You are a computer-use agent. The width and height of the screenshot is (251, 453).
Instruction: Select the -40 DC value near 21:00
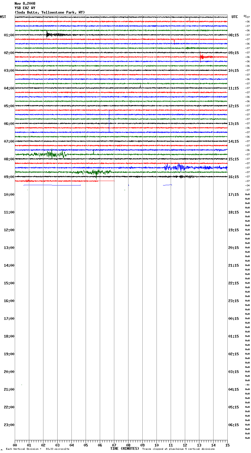coord(247,385)
